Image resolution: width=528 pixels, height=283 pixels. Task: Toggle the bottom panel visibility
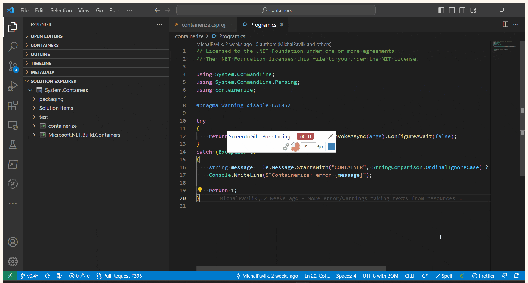tap(452, 10)
